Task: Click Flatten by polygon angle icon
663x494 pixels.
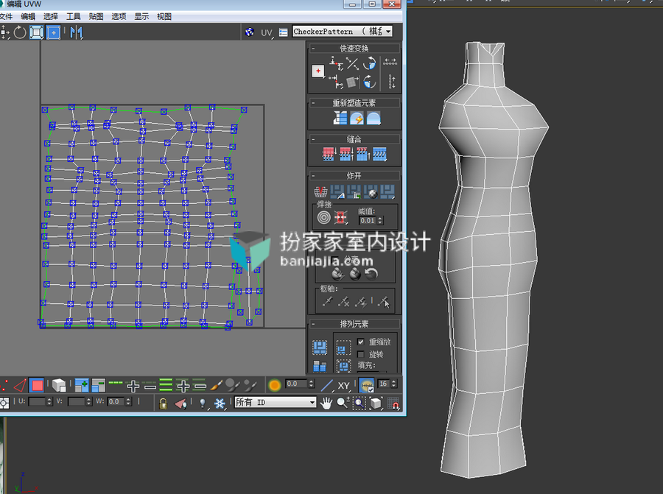Action: 337,192
